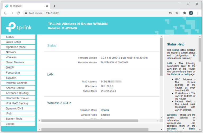Click the help panel scrollbar thumb
Image resolution: width=203 pixels, height=133 pixels.
click(200, 50)
